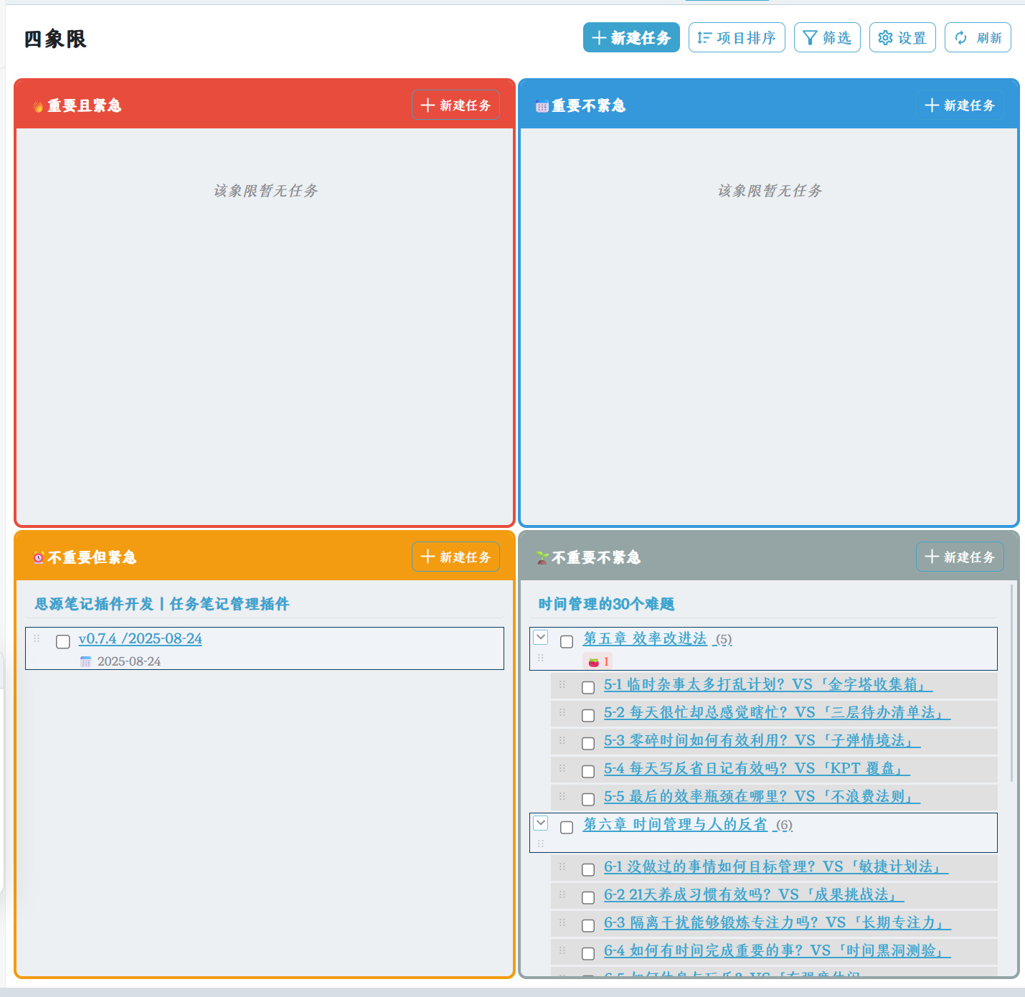Collapse the 第五章 chevron expander
This screenshot has height=997, width=1025.
540,636
